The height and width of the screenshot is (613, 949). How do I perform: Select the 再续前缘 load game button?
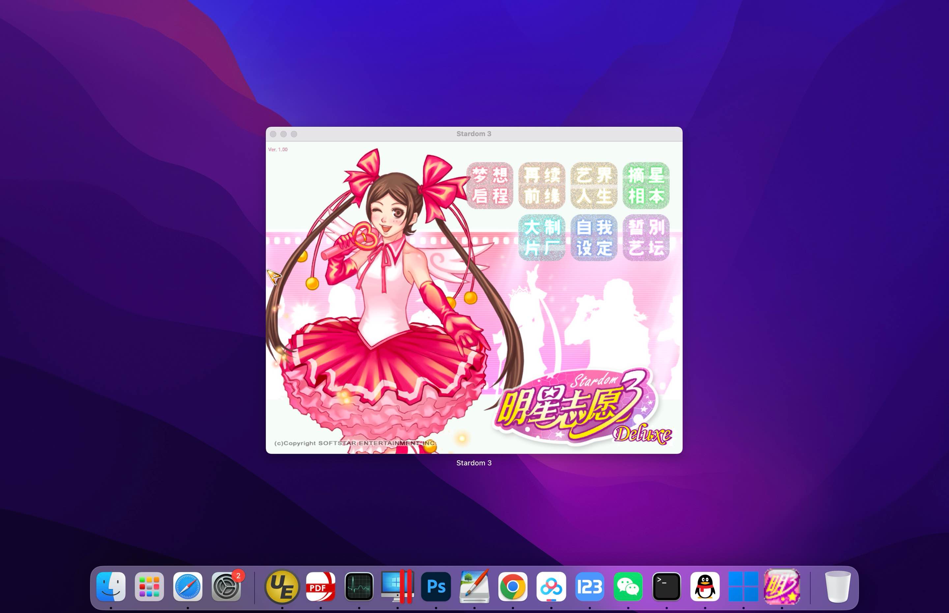tap(542, 185)
